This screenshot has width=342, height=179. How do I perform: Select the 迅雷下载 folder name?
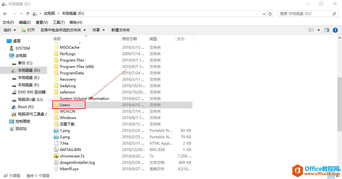[67, 124]
